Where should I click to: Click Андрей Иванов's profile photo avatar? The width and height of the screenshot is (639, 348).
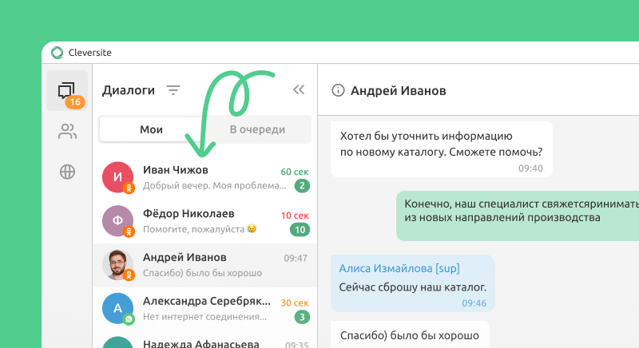[117, 265]
